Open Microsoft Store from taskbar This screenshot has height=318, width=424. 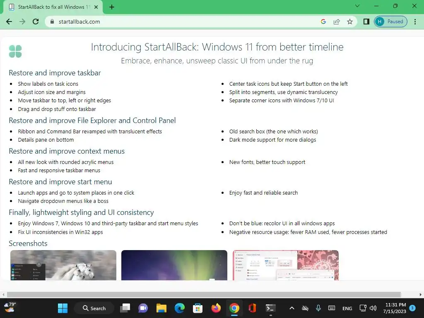pos(198,308)
